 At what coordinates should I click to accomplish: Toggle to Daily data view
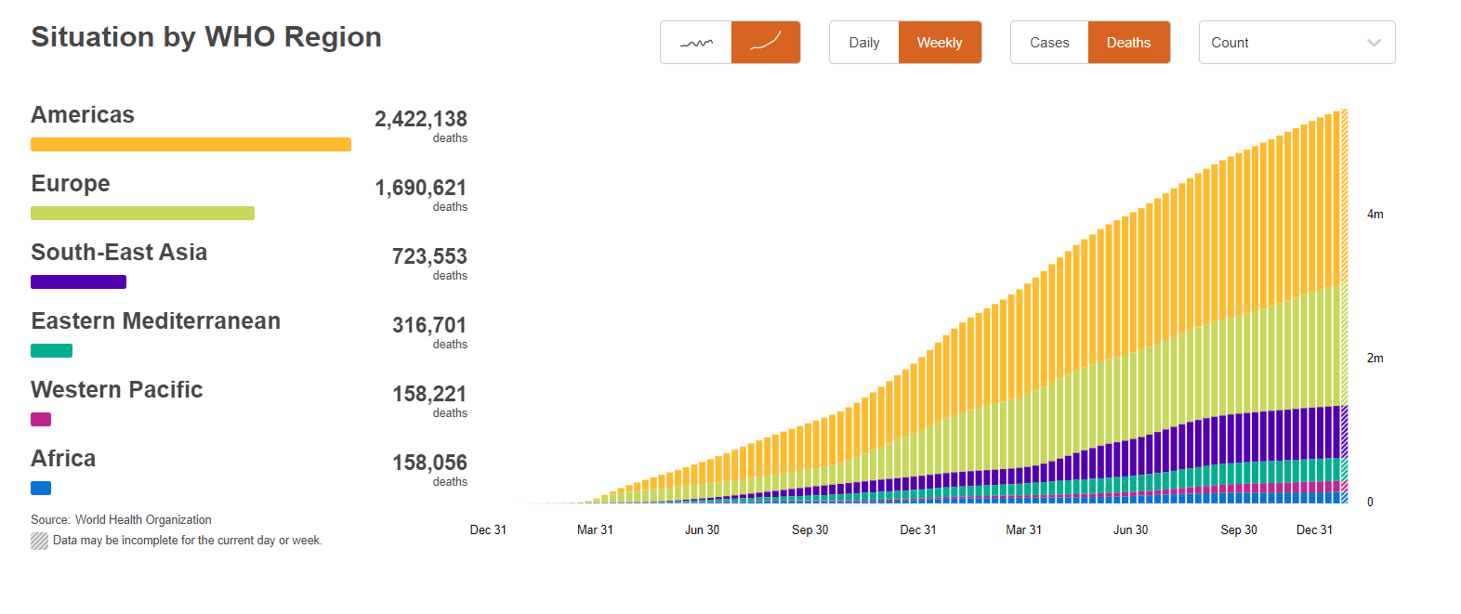click(863, 43)
